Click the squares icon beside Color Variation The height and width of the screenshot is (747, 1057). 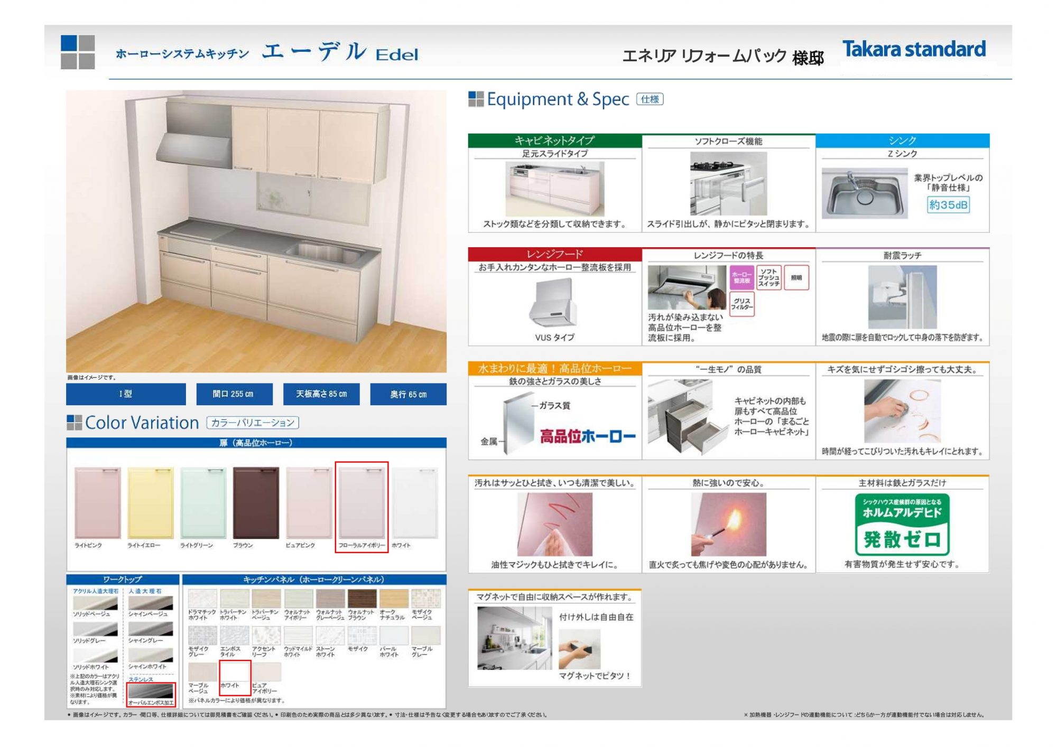click(x=74, y=423)
